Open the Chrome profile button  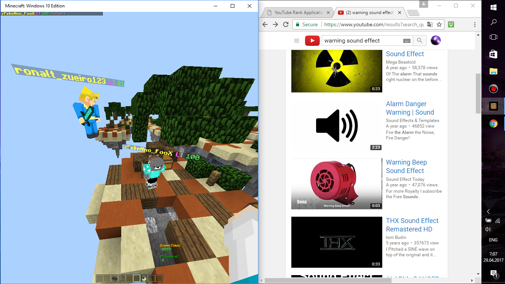coord(424,4)
